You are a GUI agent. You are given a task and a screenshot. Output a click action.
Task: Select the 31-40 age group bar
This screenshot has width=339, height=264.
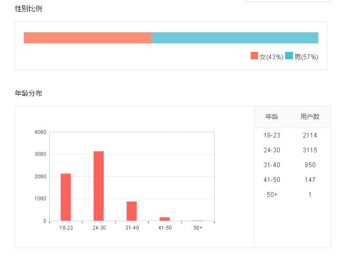[x=132, y=211]
